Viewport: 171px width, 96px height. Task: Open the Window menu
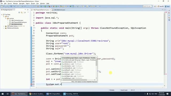click(42, 3)
